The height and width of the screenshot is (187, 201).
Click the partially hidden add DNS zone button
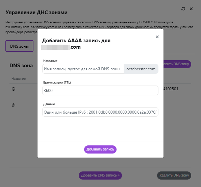point(177,64)
